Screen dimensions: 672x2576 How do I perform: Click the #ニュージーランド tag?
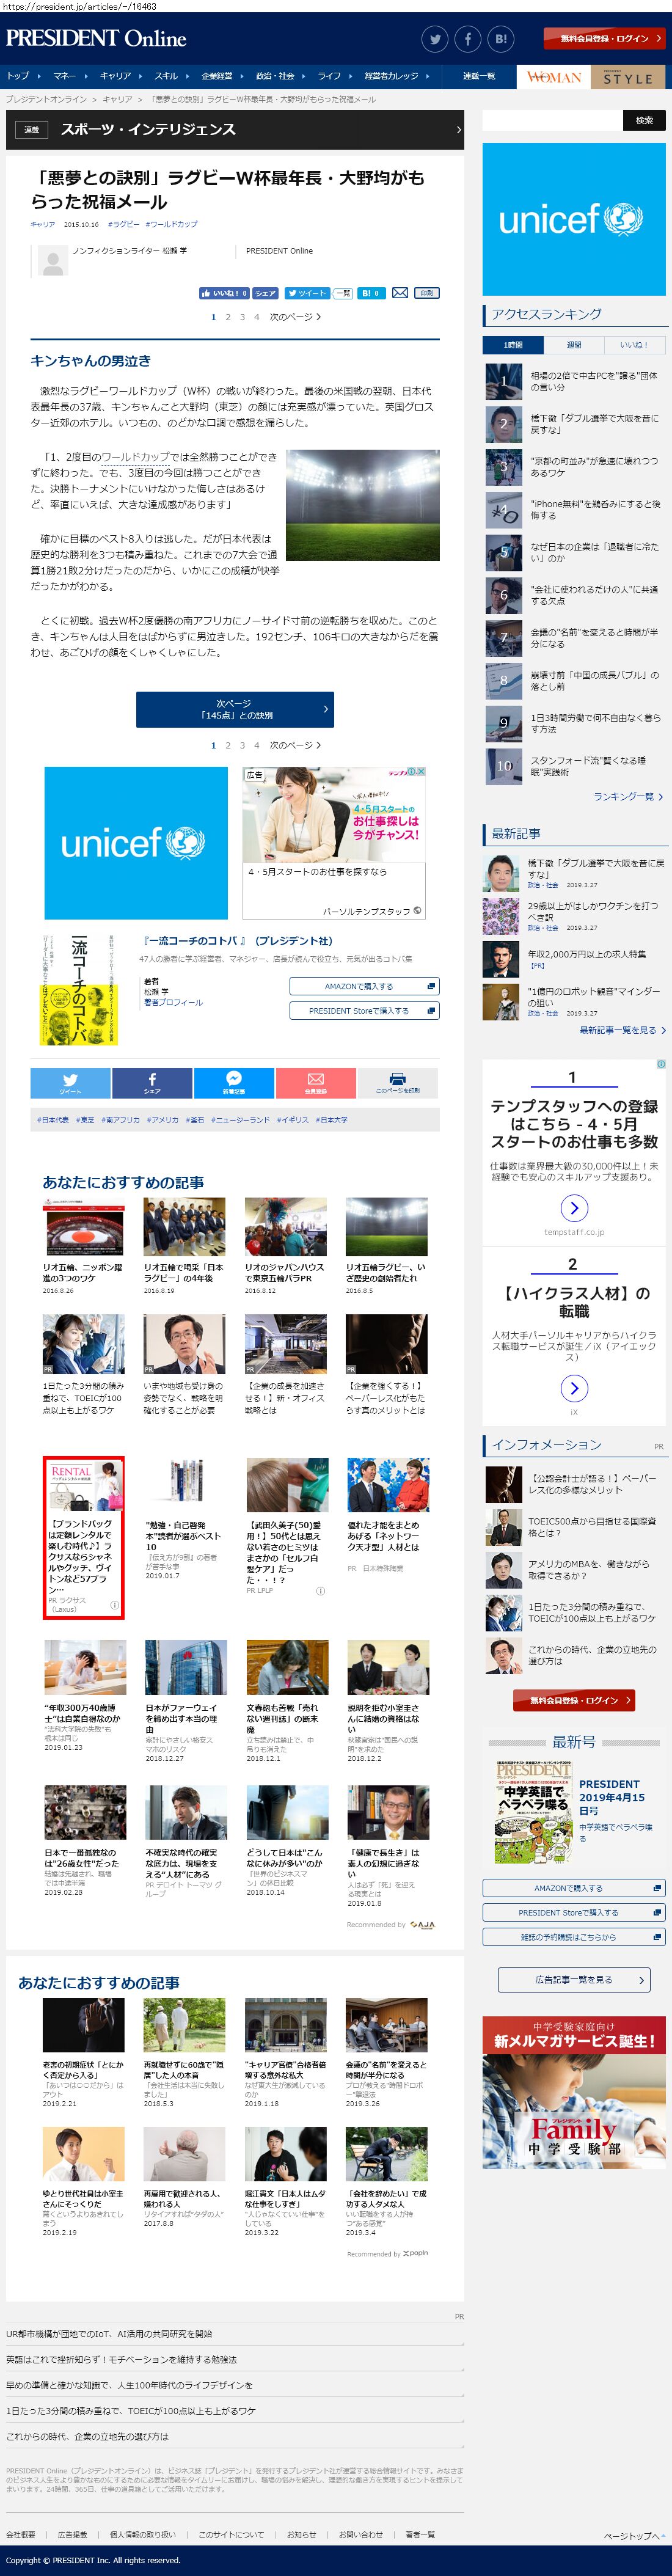tap(241, 1120)
